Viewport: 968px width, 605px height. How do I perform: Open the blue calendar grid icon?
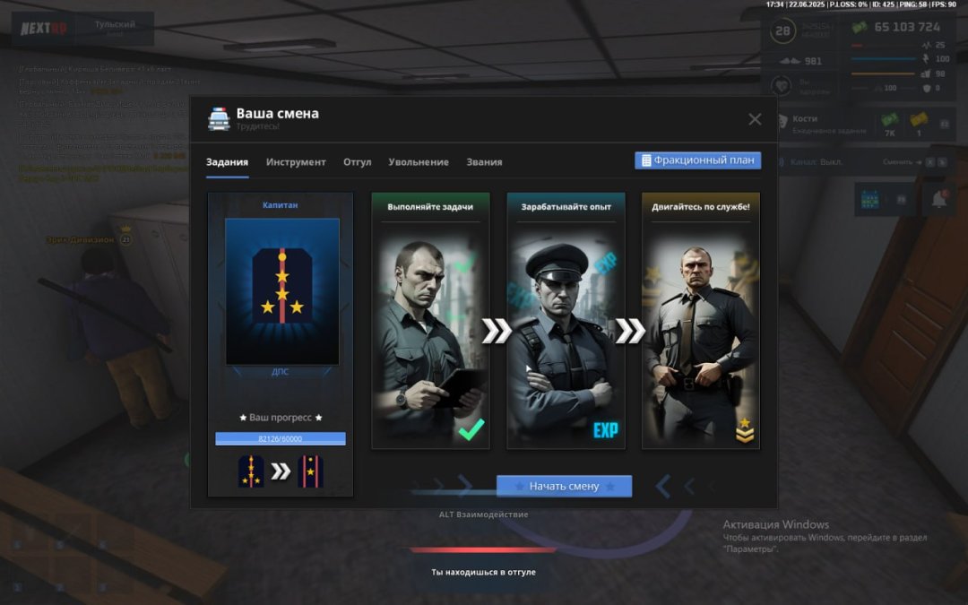pyautogui.click(x=871, y=199)
